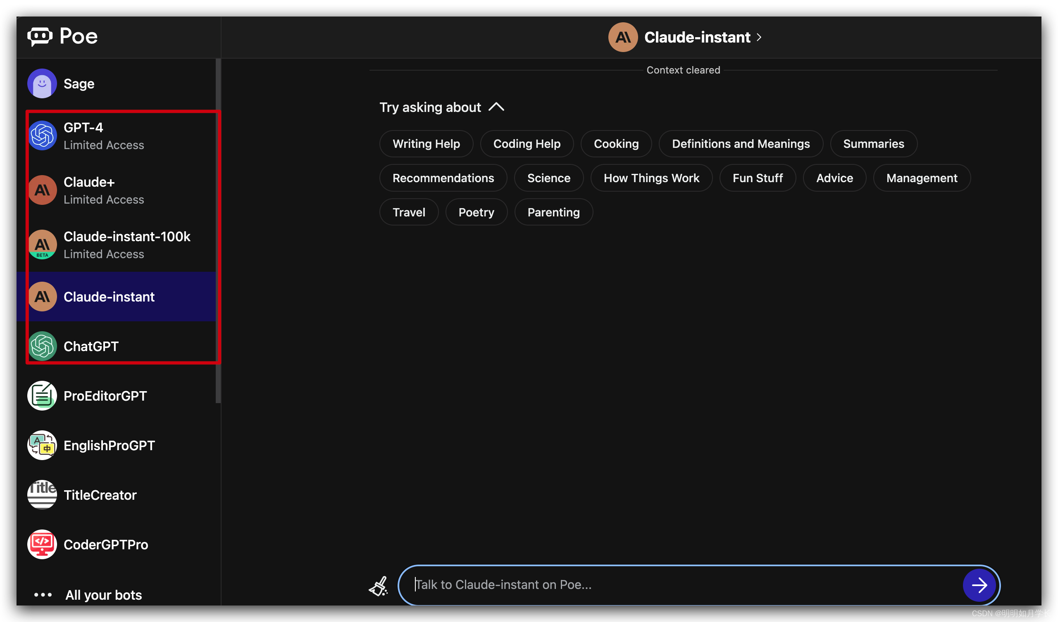Screen dimensions: 1058x622
Task: Open ProEditorGPT bot chat
Action: tap(116, 396)
